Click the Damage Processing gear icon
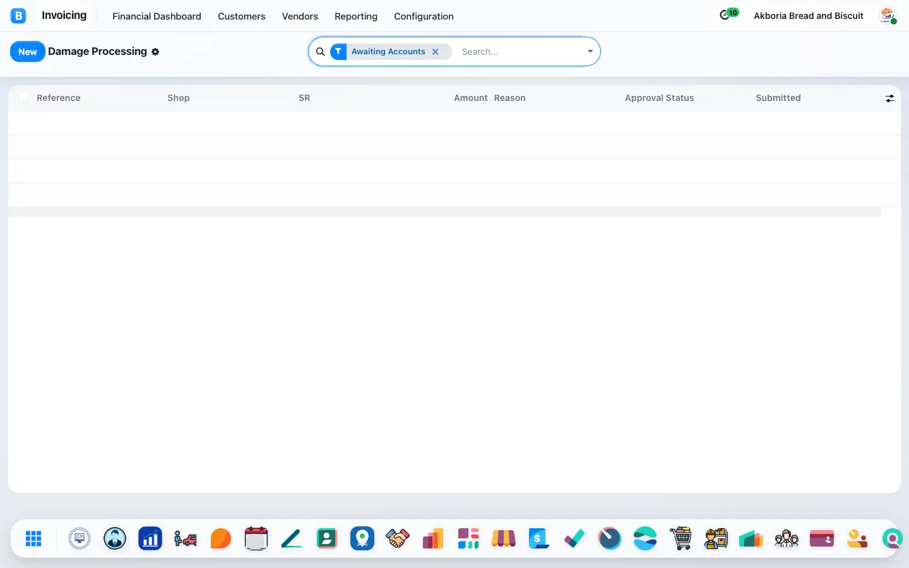This screenshot has height=568, width=909. pyautogui.click(x=155, y=52)
